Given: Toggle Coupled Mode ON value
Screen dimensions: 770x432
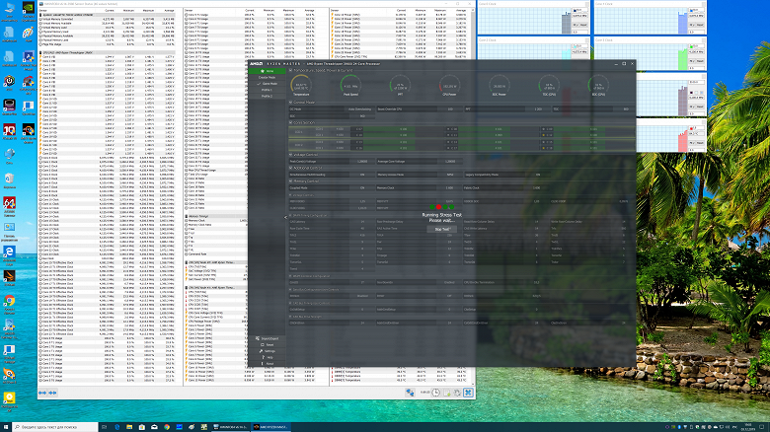Looking at the screenshot, I should 362,187.
